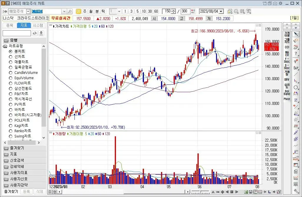Click the refresh icon beside indicator search box
The width and height of the screenshot is (302, 197).
click(35, 33)
